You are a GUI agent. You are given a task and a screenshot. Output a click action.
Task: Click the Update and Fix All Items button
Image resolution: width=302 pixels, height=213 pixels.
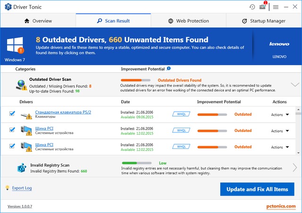(x=257, y=189)
